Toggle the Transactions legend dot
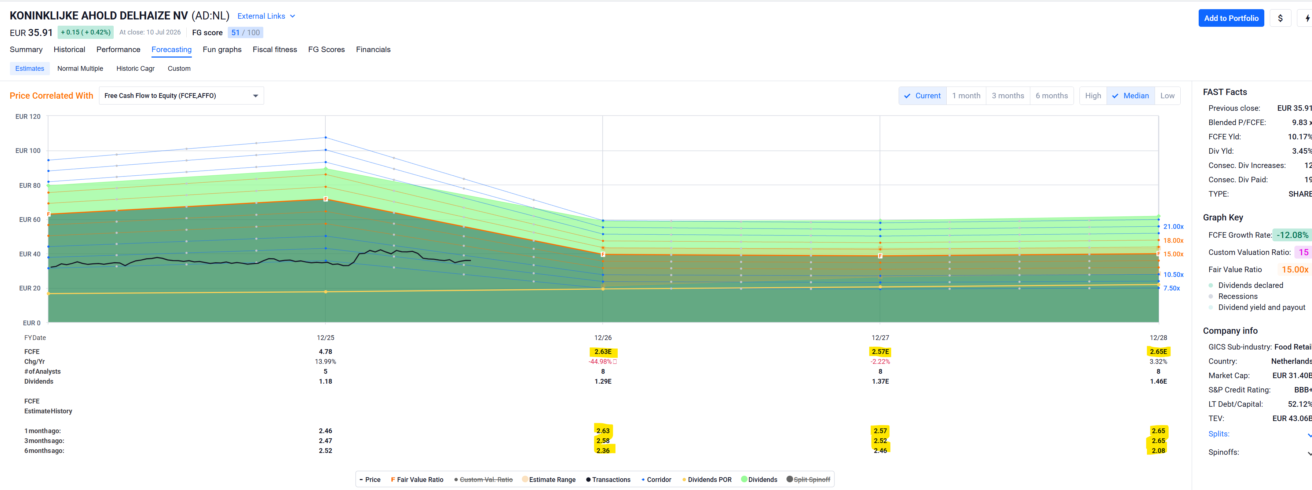 coord(588,480)
